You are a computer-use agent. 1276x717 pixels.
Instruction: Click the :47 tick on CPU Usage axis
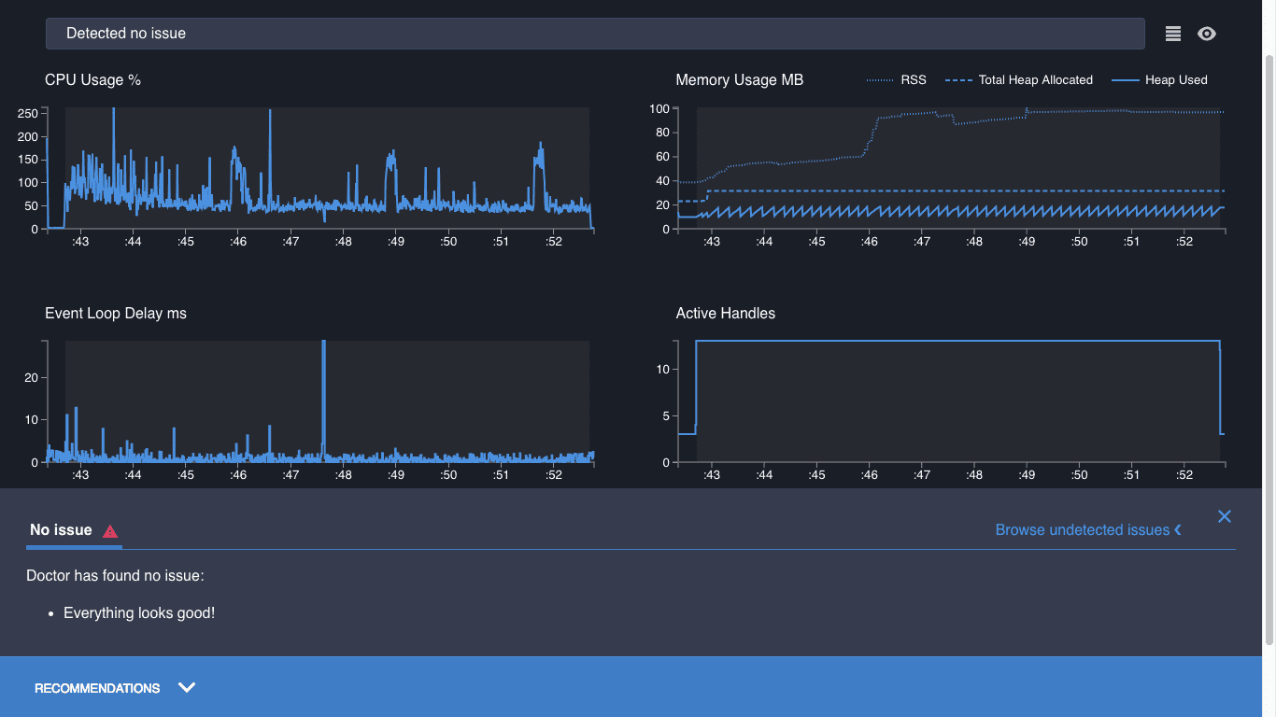click(x=291, y=242)
